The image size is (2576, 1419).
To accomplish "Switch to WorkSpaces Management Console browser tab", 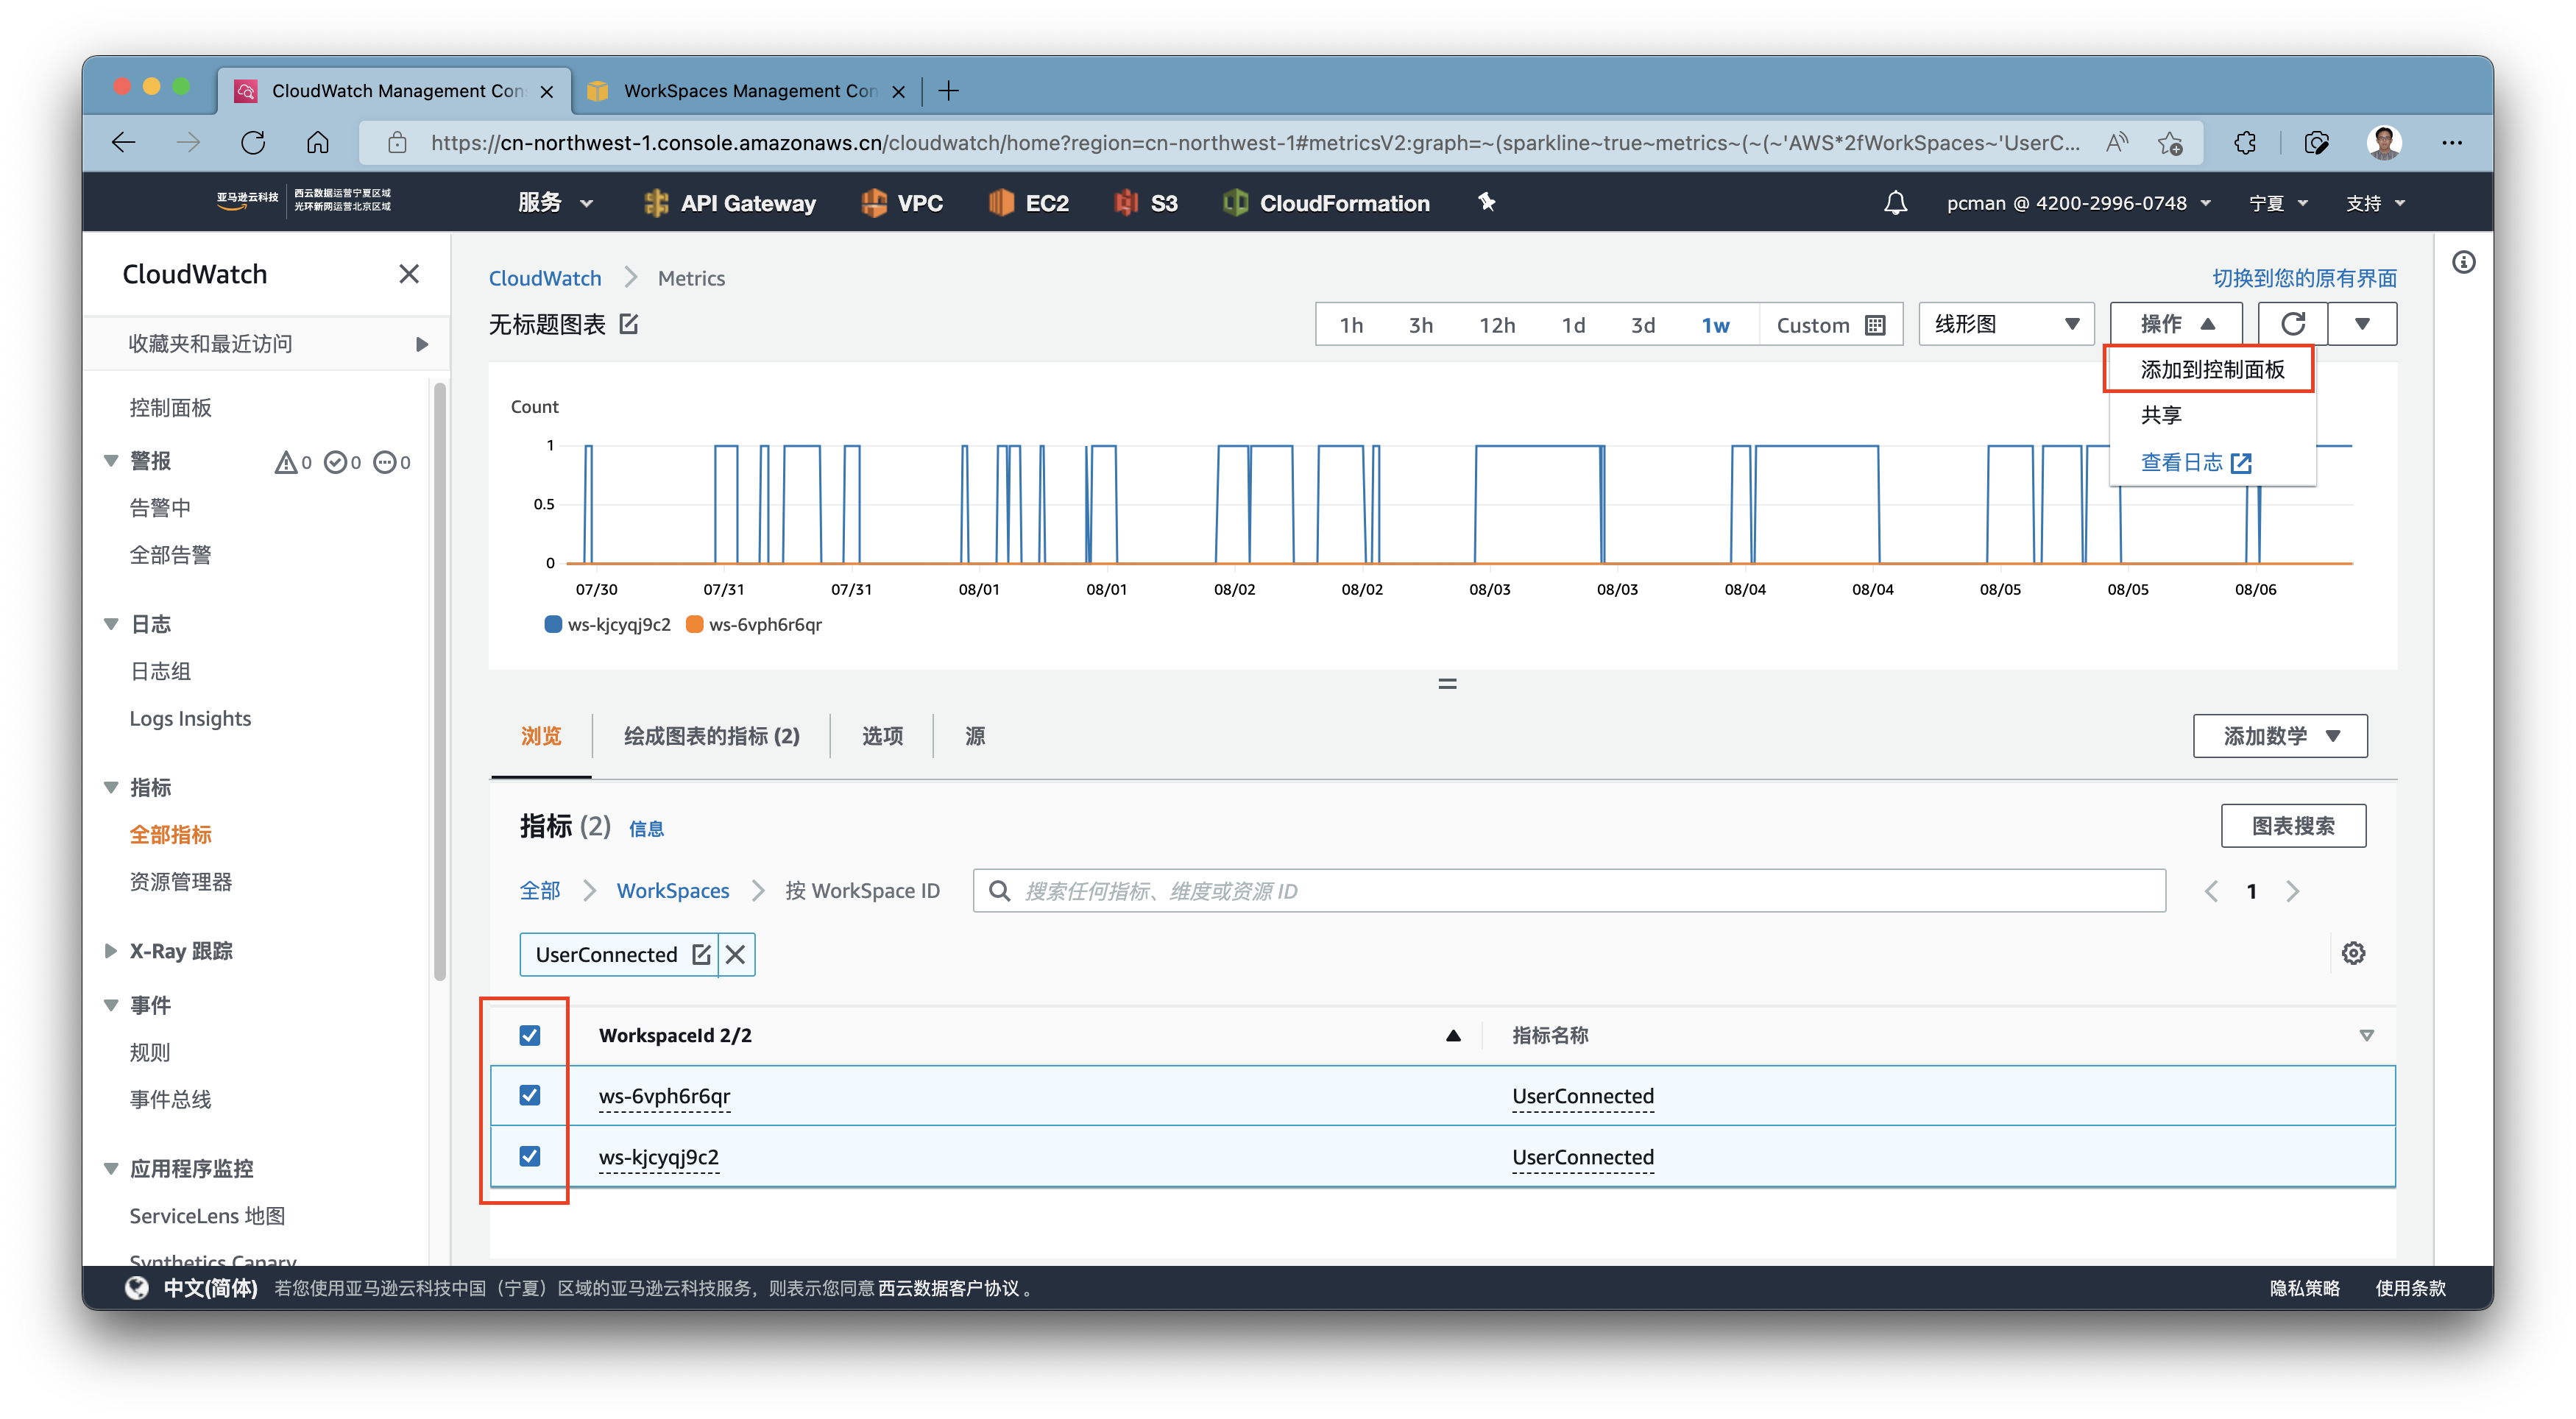I will point(748,91).
